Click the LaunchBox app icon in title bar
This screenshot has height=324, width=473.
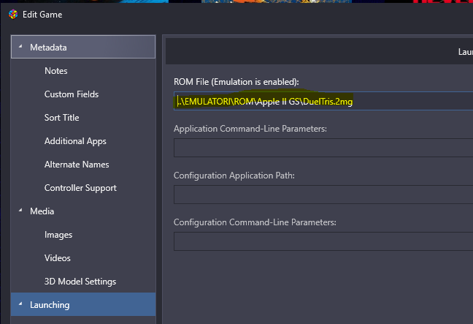[x=12, y=13]
